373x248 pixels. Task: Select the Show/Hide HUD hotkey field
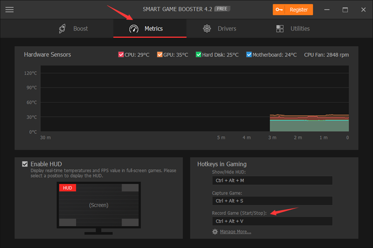272,181
